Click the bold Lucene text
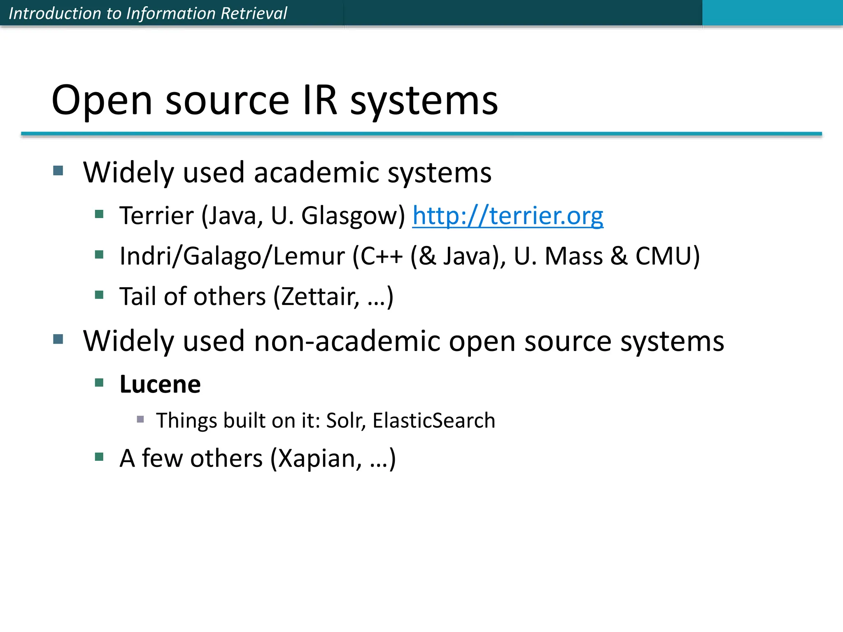The image size is (843, 632). click(160, 384)
